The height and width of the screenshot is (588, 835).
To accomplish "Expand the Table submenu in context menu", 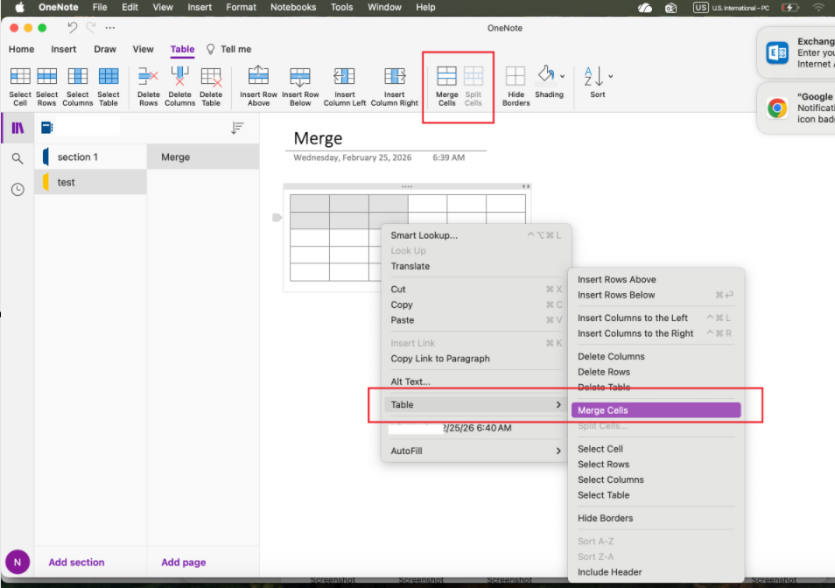I will tap(475, 405).
